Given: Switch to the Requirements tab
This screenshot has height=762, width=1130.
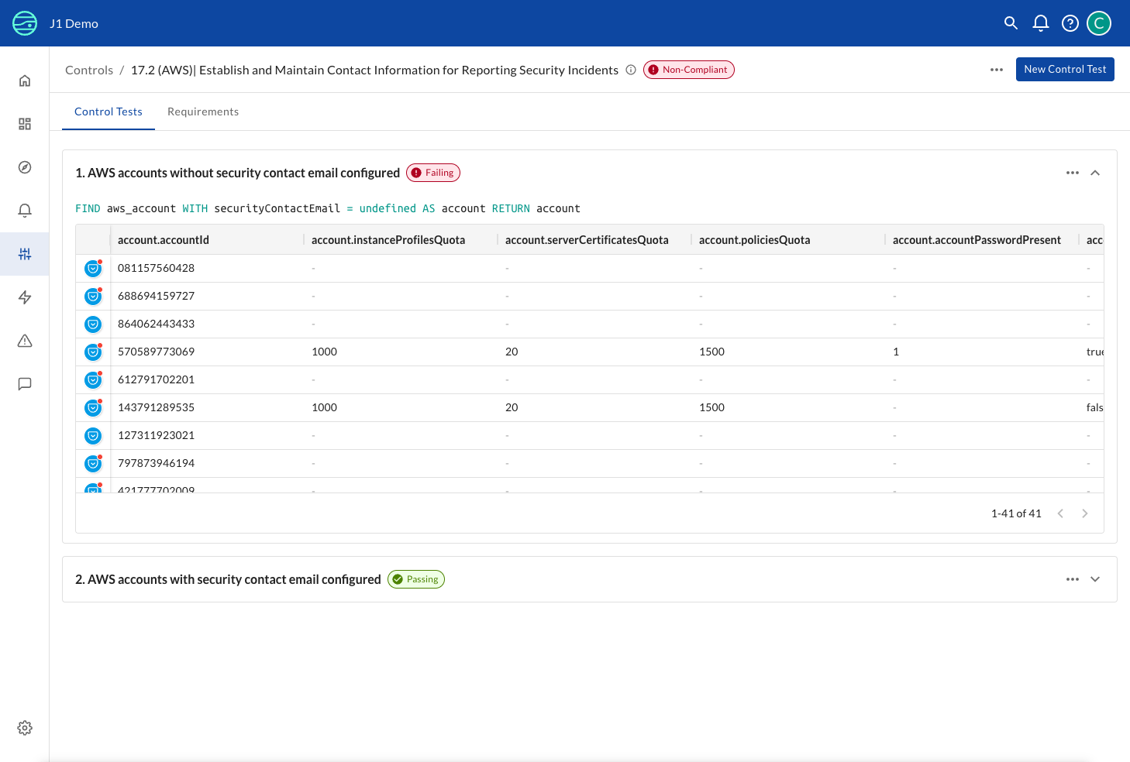Looking at the screenshot, I should pyautogui.click(x=203, y=112).
